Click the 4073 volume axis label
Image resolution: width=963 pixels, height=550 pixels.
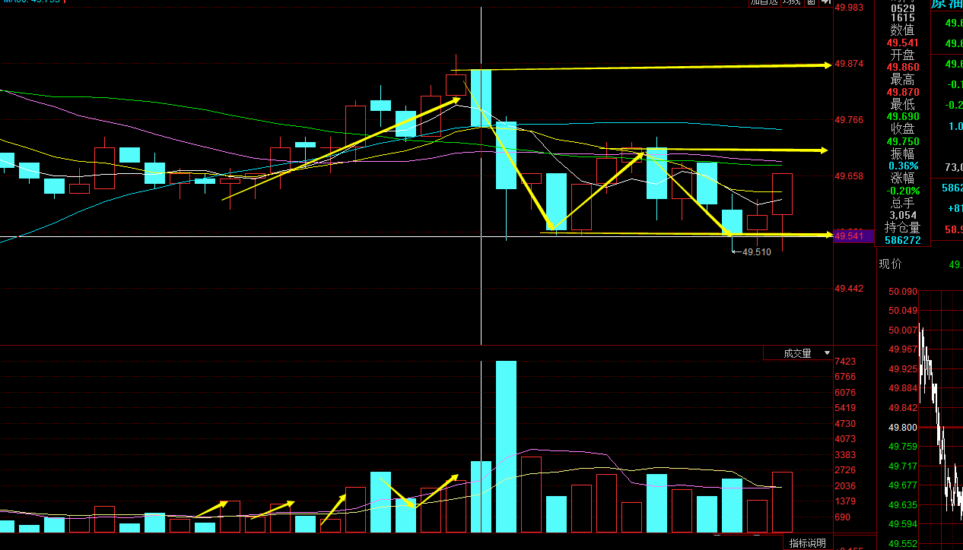[x=845, y=439]
